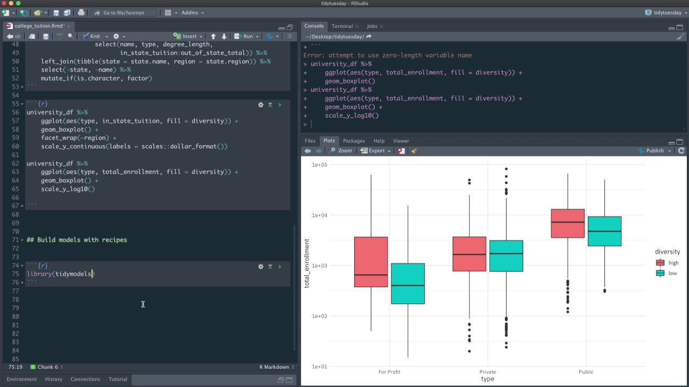This screenshot has width=689, height=387.
Task: Go to previous chunk arrow
Action: (x=213, y=37)
